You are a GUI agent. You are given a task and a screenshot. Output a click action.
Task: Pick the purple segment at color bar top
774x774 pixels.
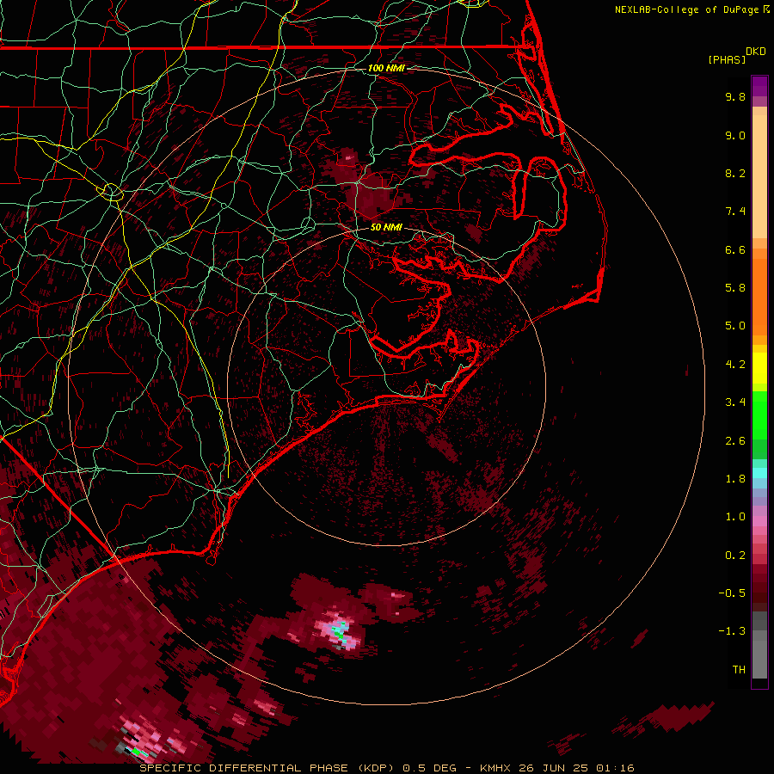coord(759,86)
